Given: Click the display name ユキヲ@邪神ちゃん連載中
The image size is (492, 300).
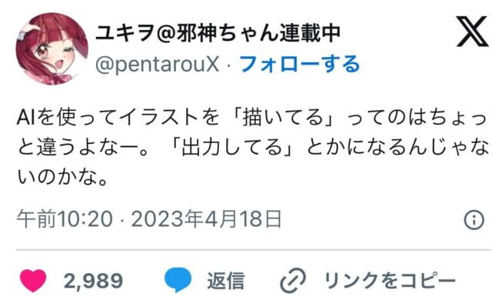Looking at the screenshot, I should click(218, 33).
